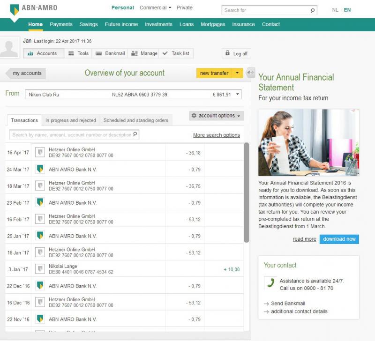Click the payee icon for 16 Apr '17 Hetzner
This screenshot has width=375, height=341.
click(x=40, y=152)
